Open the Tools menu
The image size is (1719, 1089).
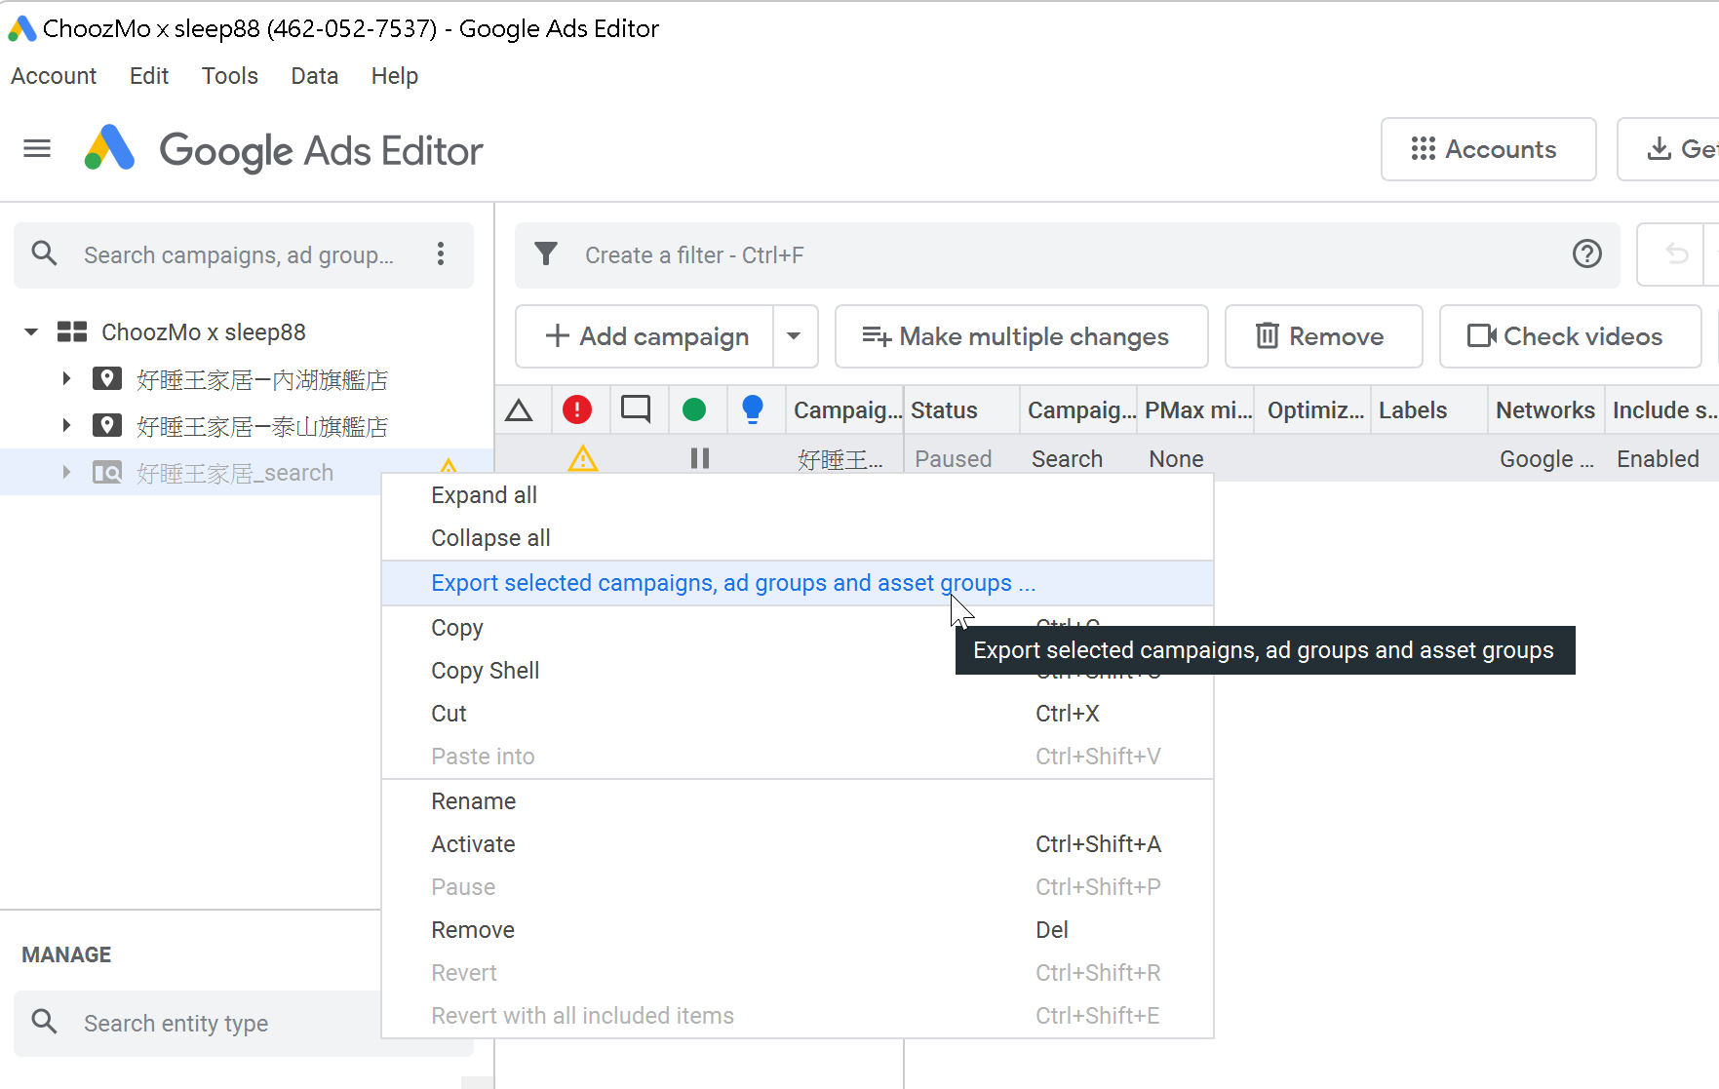[x=229, y=76]
